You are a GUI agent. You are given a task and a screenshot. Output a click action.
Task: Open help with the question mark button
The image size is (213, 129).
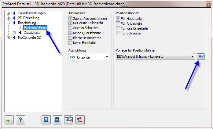20,120
